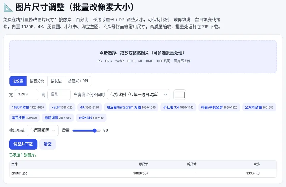
Task: Click the 1000×667 original size cell
Action: [x=141, y=173]
